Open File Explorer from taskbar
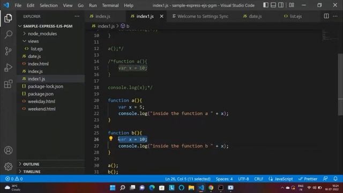The width and height of the screenshot is (343, 193). [191, 188]
